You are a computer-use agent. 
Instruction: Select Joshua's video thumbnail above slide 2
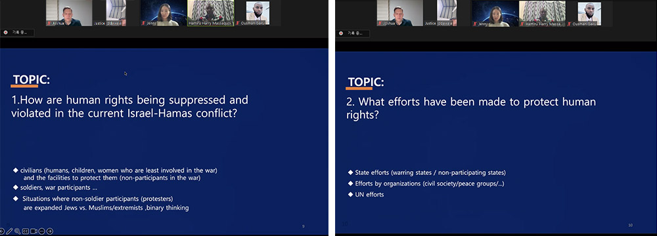(399, 13)
